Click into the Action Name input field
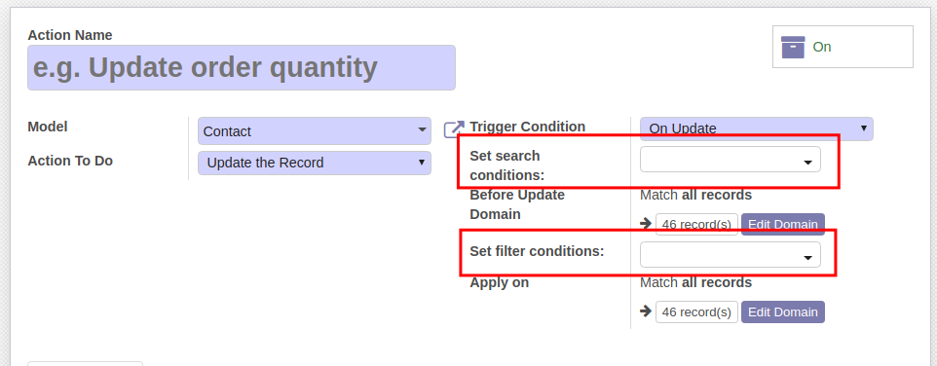This screenshot has height=366, width=937. (242, 67)
